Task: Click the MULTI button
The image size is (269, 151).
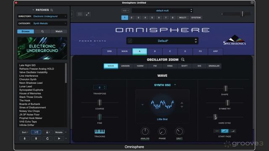Action: point(182,18)
